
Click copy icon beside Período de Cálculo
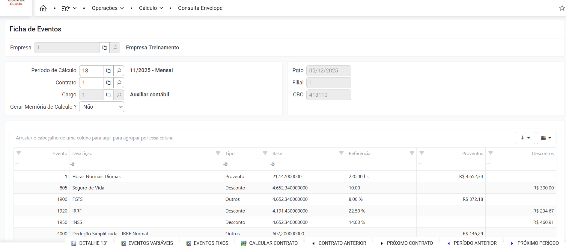(109, 71)
